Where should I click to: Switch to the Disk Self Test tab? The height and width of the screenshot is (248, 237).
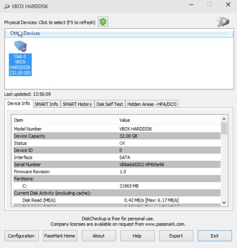tap(109, 104)
